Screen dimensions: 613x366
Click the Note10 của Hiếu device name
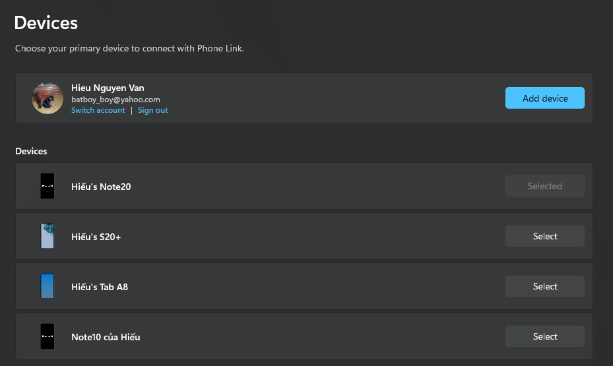(106, 337)
